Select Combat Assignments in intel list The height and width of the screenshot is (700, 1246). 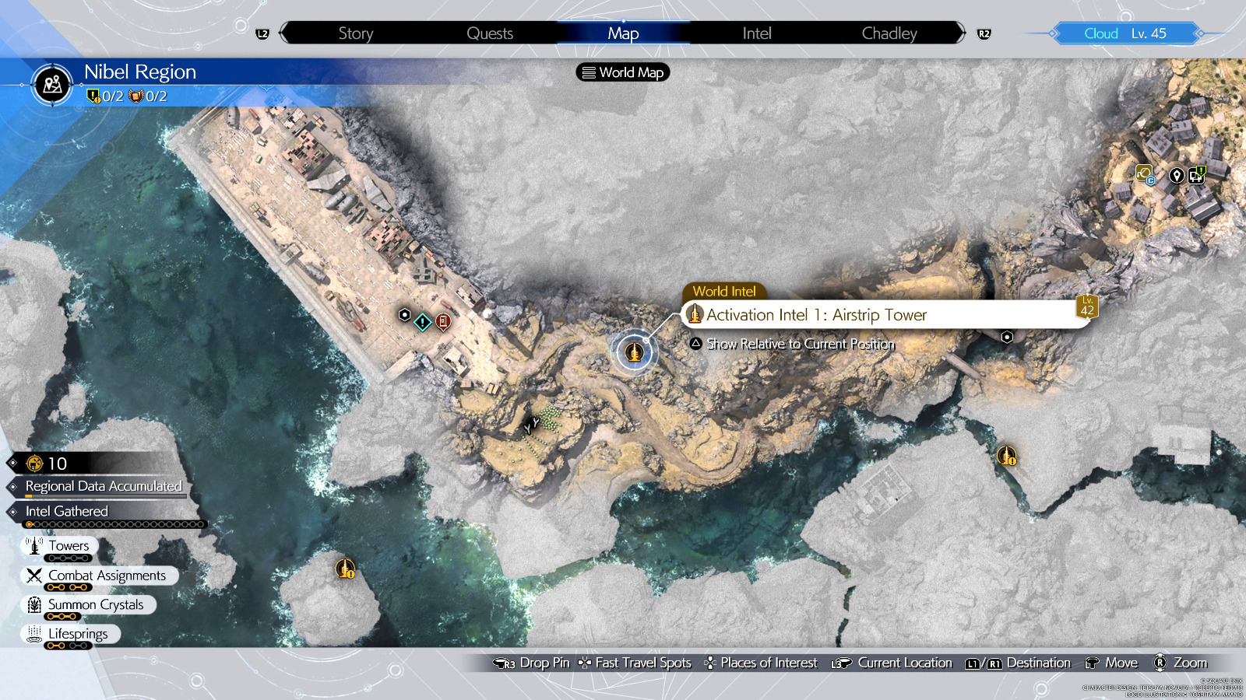pyautogui.click(x=106, y=576)
